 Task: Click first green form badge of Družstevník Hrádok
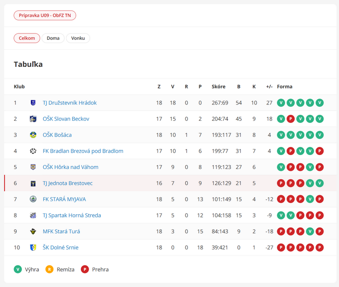point(281,103)
